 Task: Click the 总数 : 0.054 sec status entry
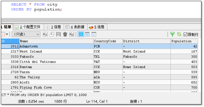point(31,101)
